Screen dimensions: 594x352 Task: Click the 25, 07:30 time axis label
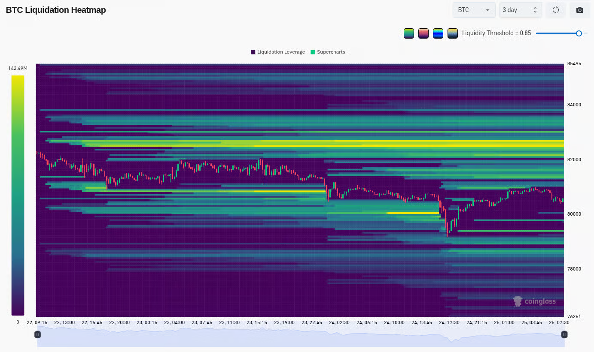(x=559, y=322)
